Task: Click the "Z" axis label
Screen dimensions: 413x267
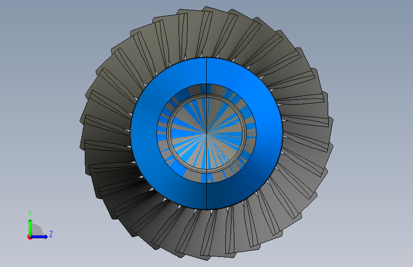Action: (51, 234)
